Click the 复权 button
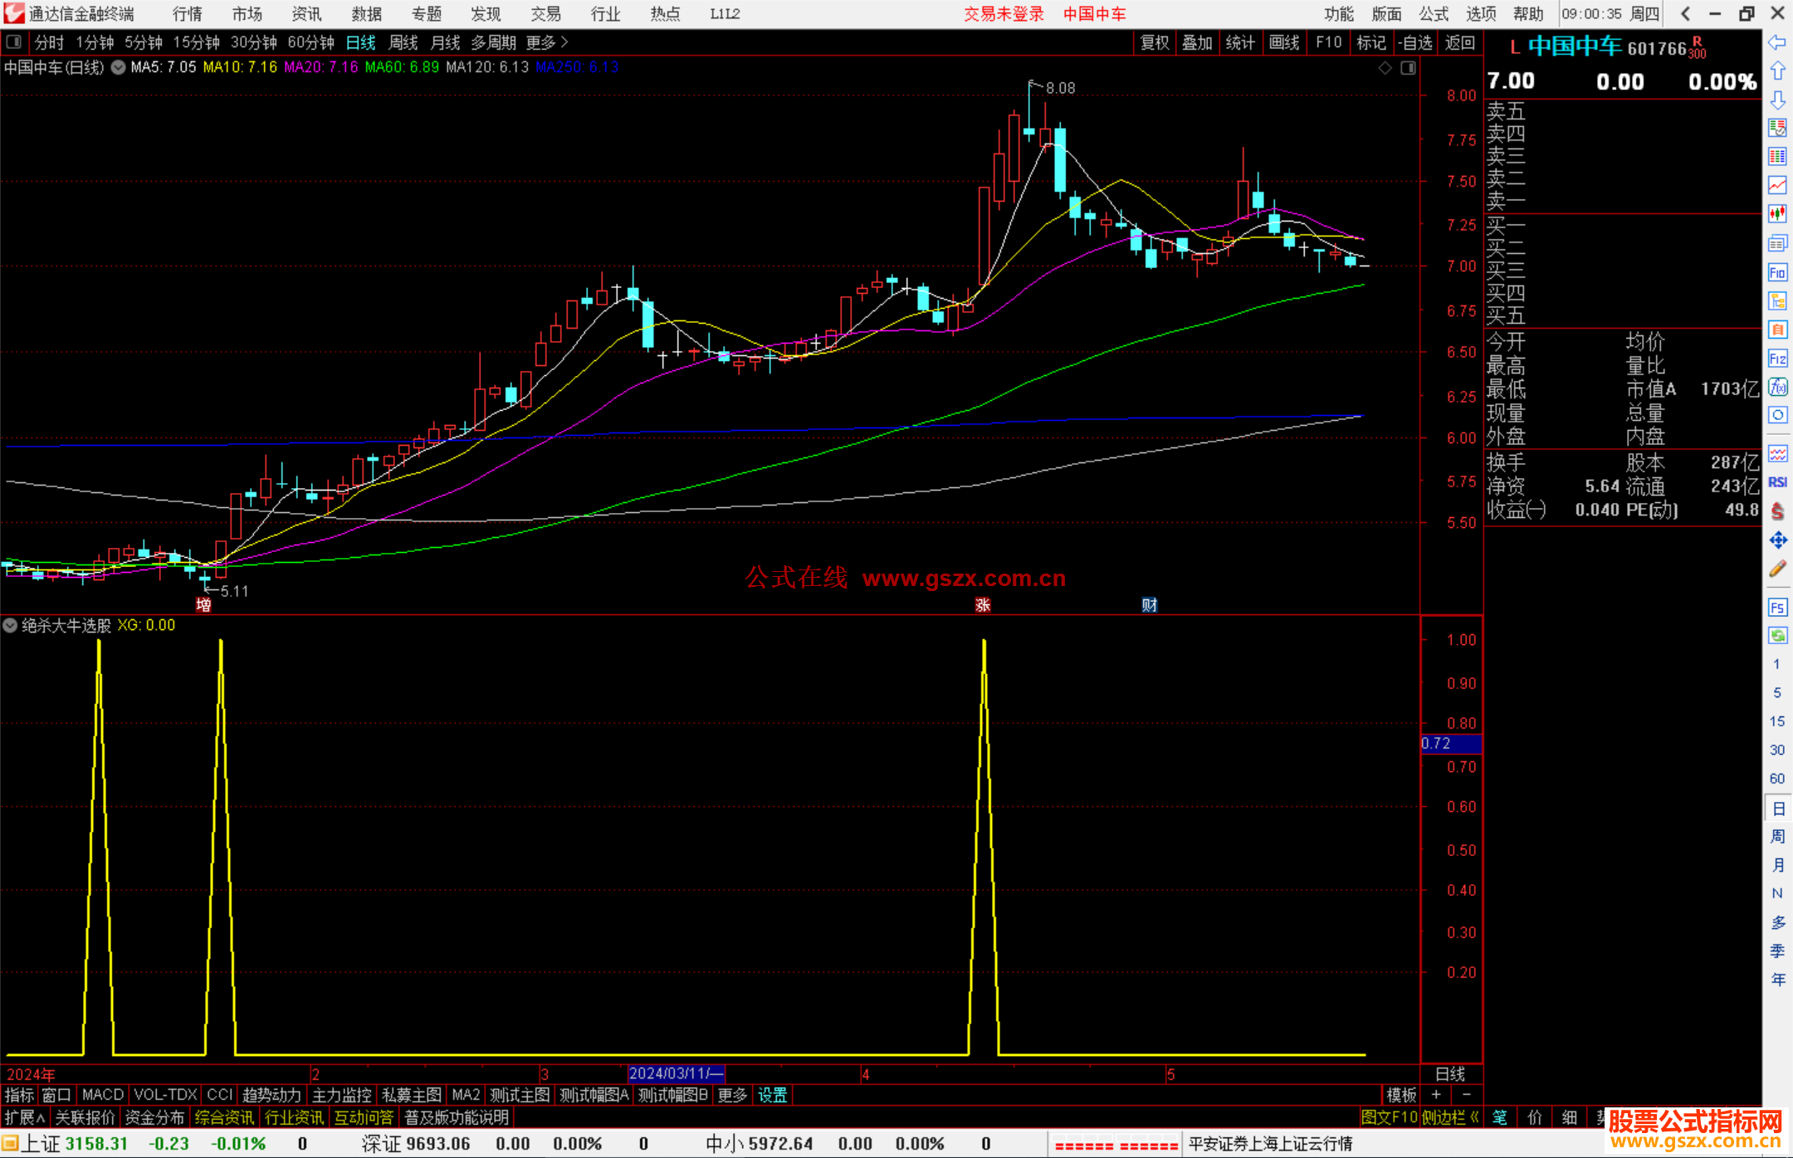 1154,42
